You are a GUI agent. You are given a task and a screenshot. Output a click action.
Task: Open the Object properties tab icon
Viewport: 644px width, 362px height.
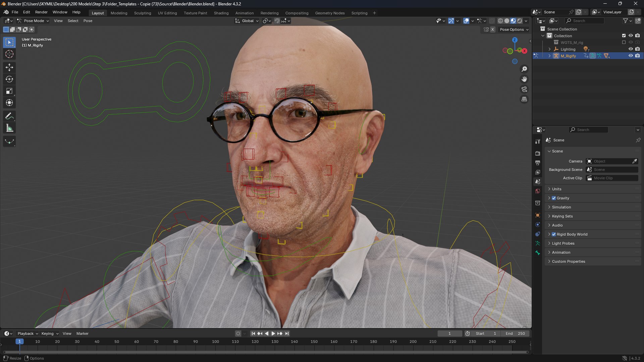(x=538, y=215)
